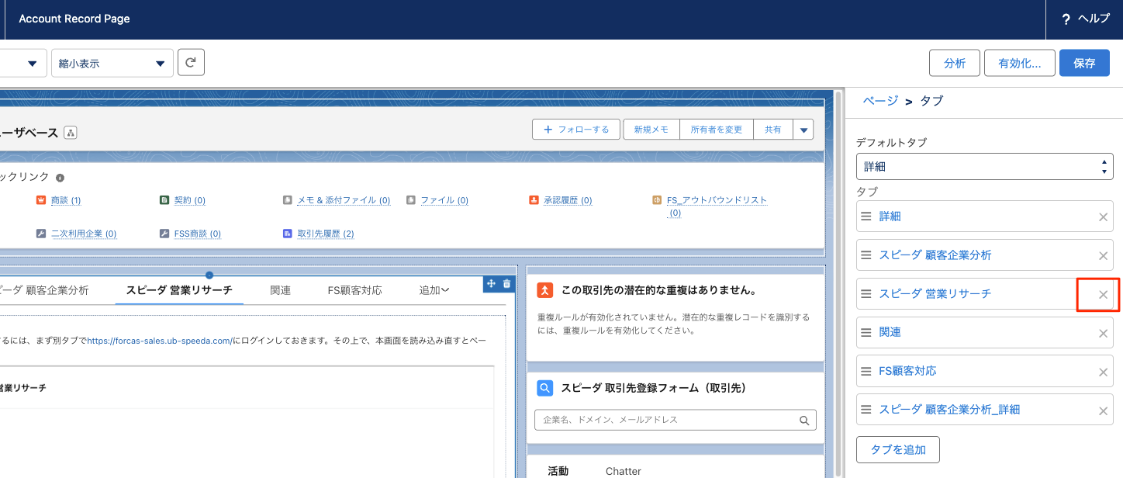Switch to the 関連 tab in preview
The height and width of the screenshot is (478, 1123).
point(280,290)
